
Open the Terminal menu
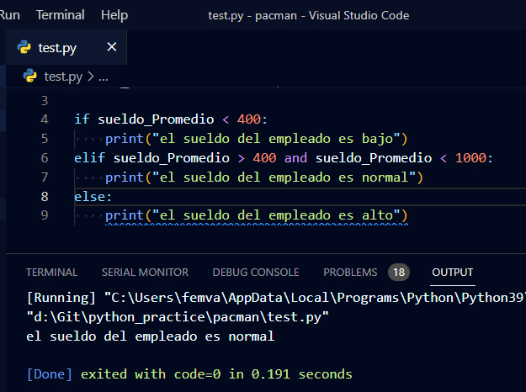[60, 15]
